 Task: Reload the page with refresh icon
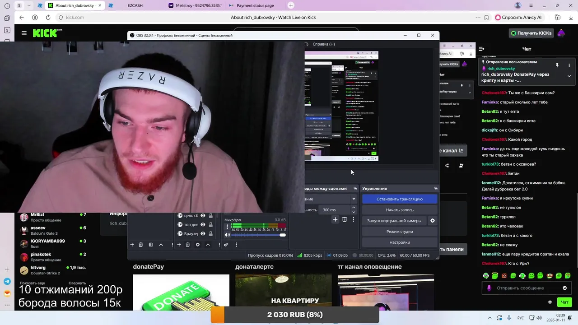[48, 17]
